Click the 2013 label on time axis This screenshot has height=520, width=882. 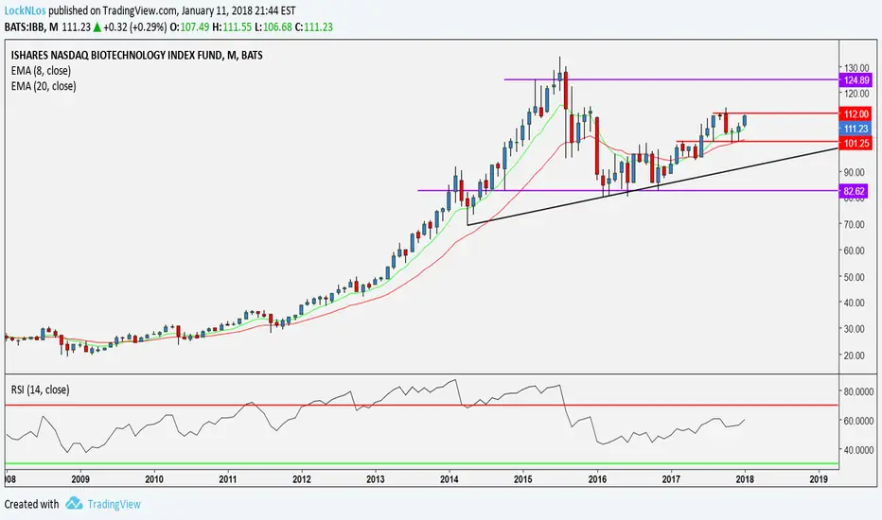376,479
